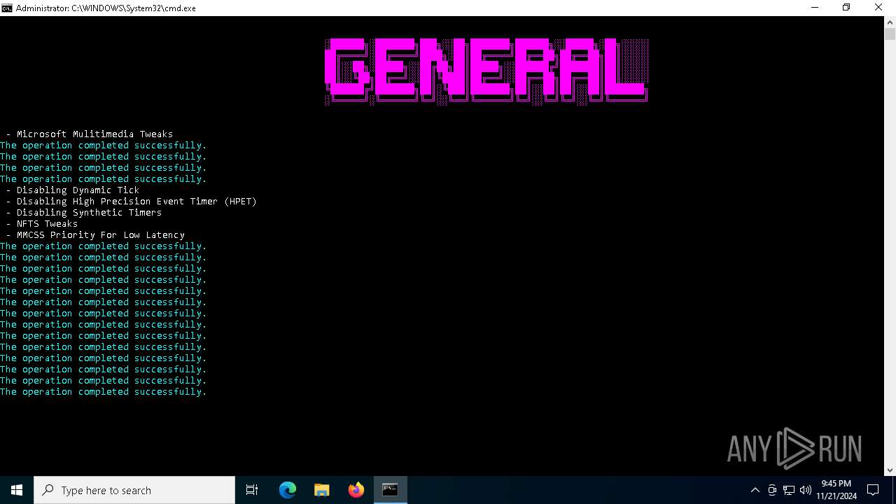Viewport: 896px width, 504px height.
Task: Open the notification center icon
Action: [x=873, y=490]
